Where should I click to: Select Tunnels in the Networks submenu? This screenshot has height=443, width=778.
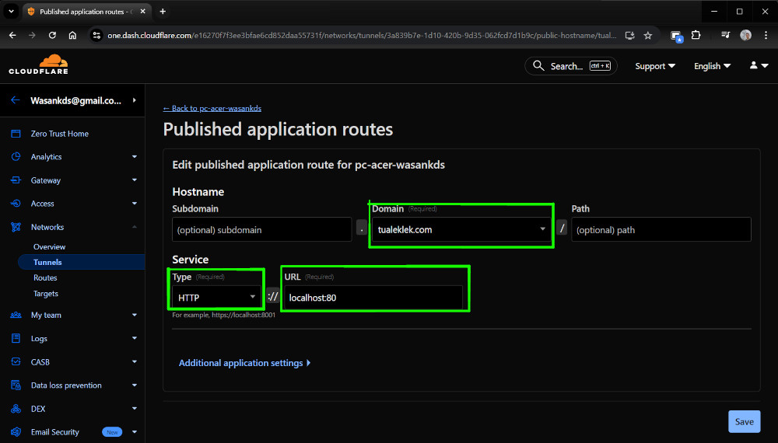pos(47,262)
